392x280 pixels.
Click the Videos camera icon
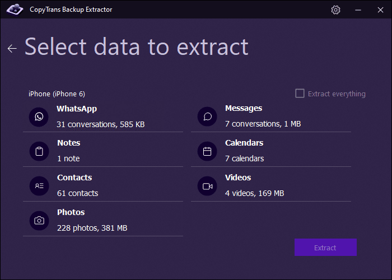coord(207,186)
